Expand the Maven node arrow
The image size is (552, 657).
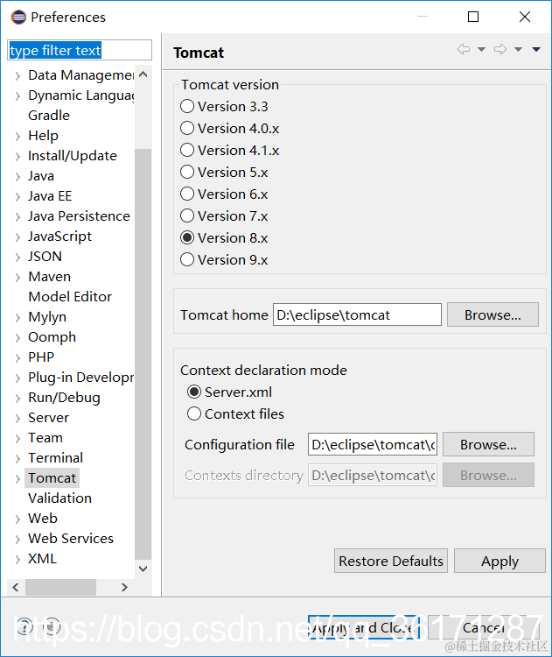[x=17, y=277]
